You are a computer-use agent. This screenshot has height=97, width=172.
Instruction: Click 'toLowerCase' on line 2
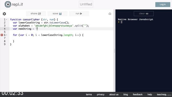tap(57, 23)
